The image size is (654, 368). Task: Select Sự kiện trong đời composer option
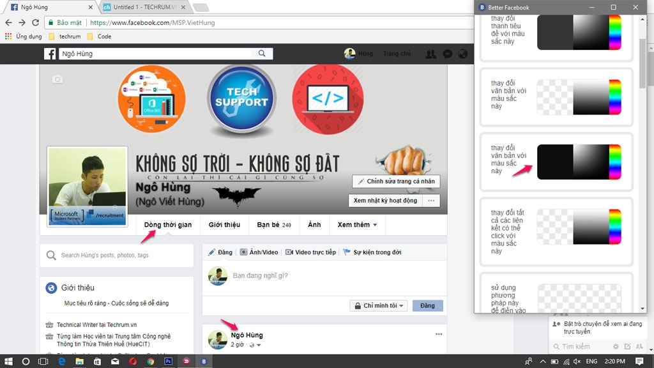pyautogui.click(x=372, y=252)
